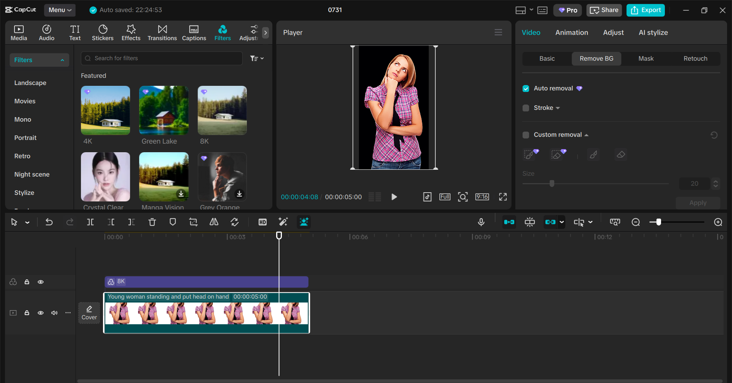Open the Animation tab
The image size is (732, 383).
pos(571,32)
